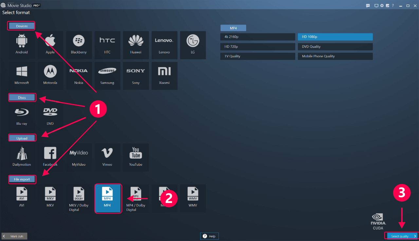Click the Devices category header

coord(22,26)
